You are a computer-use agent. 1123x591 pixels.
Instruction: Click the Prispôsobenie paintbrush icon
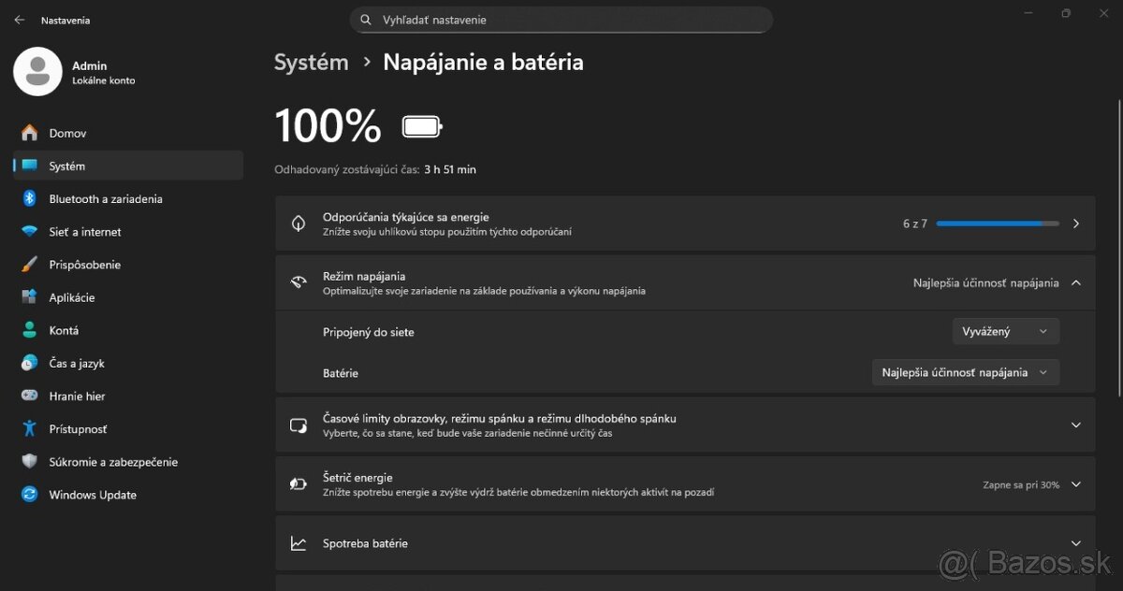pos(30,265)
